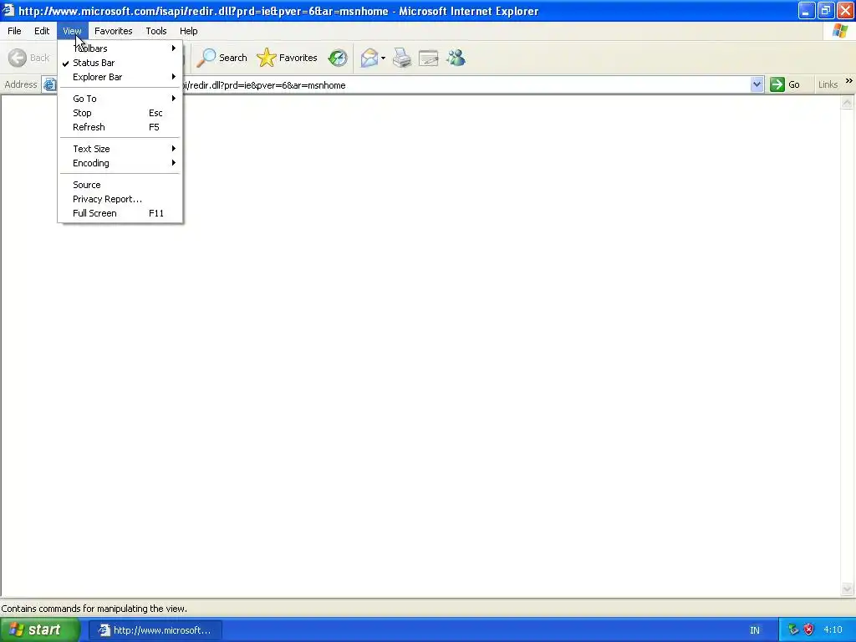856x642 pixels.
Task: Click the IN language bar indicator
Action: point(755,630)
